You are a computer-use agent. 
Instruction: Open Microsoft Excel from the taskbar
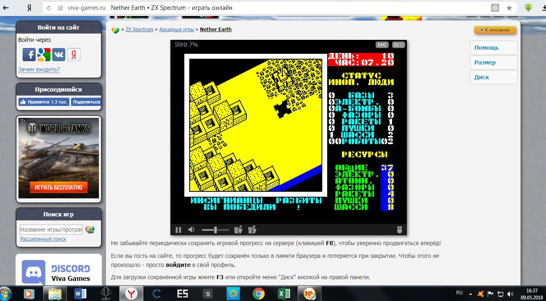(284, 294)
